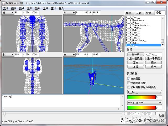Viewport: 168px width, 126px height.
Task: Click the next keyframe double-arrow icon
Action: [x=147, y=113]
